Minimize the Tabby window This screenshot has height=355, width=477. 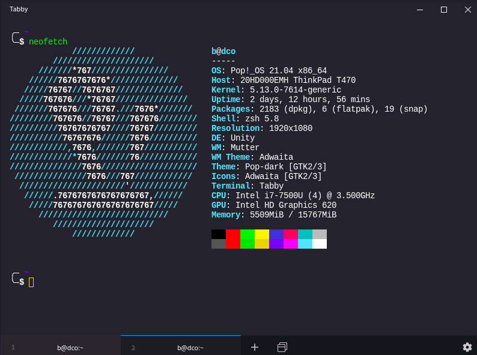click(421, 9)
